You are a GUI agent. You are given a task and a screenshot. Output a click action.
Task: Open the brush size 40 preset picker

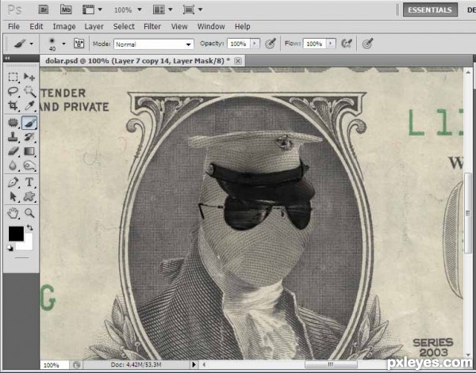pyautogui.click(x=56, y=44)
